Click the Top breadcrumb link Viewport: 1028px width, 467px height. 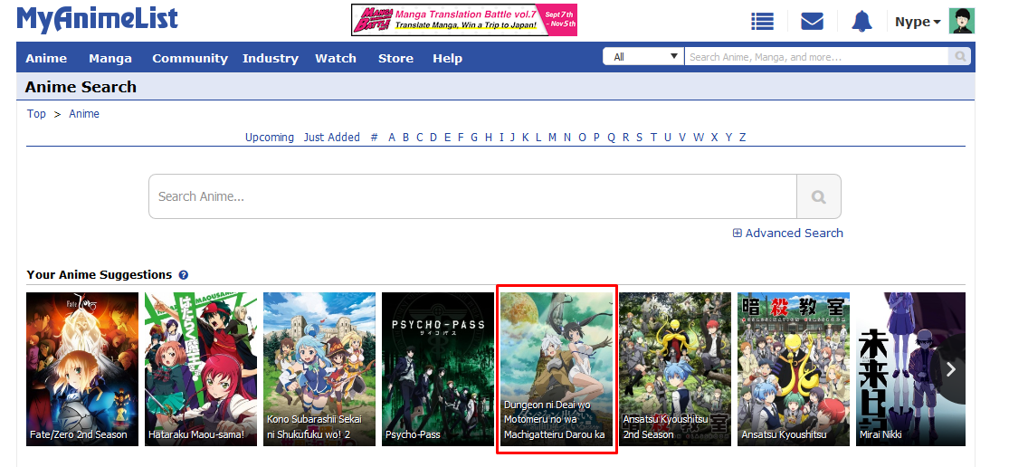coord(36,113)
